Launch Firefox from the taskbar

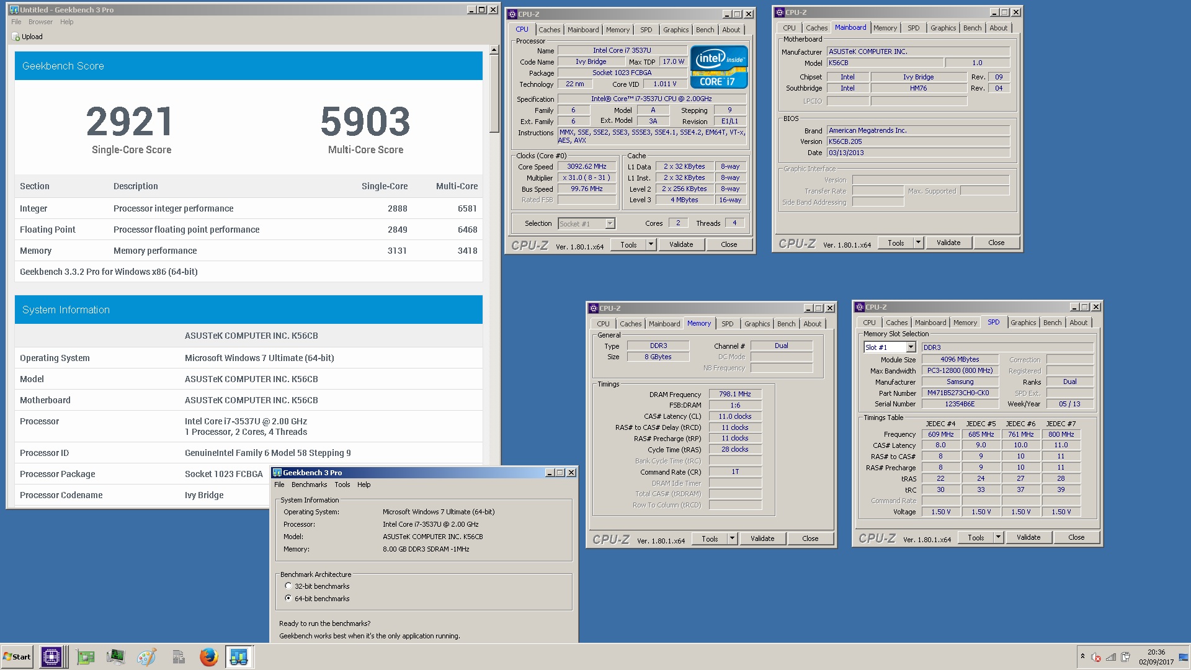click(208, 657)
